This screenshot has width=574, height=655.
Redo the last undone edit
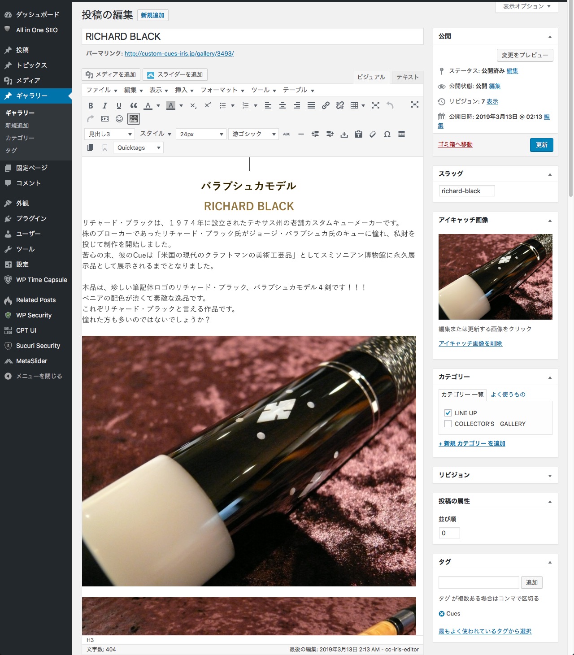pyautogui.click(x=91, y=119)
